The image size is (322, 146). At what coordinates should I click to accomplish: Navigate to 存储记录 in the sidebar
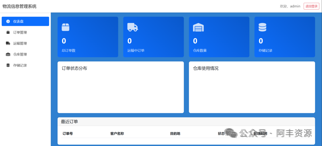(25, 65)
